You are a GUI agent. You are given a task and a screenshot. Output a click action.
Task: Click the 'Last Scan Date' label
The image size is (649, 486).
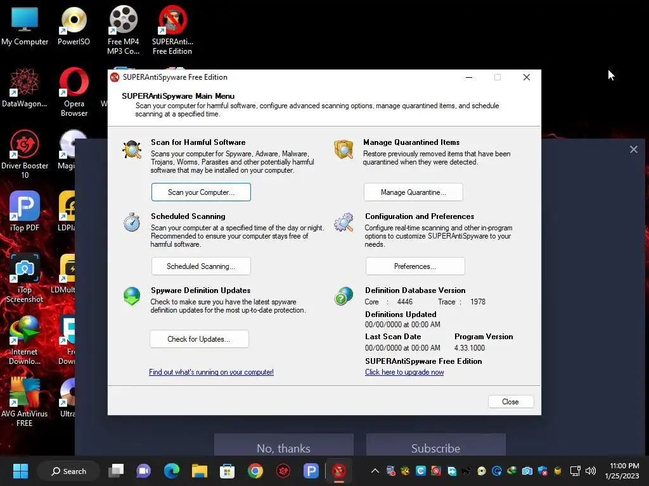pos(393,337)
